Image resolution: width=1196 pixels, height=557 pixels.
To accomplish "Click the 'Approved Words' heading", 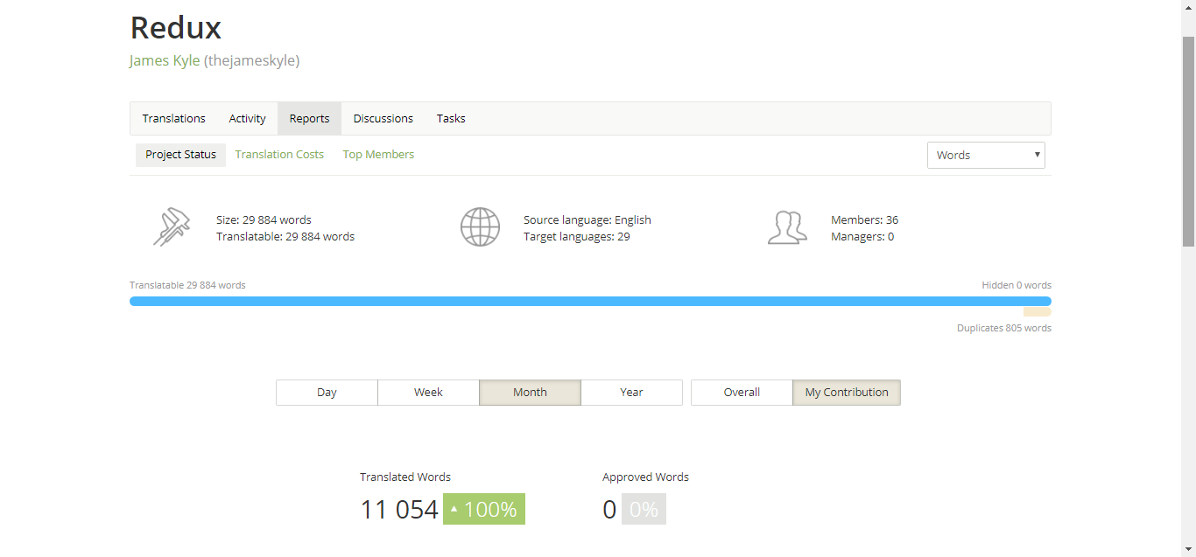I will tap(645, 477).
